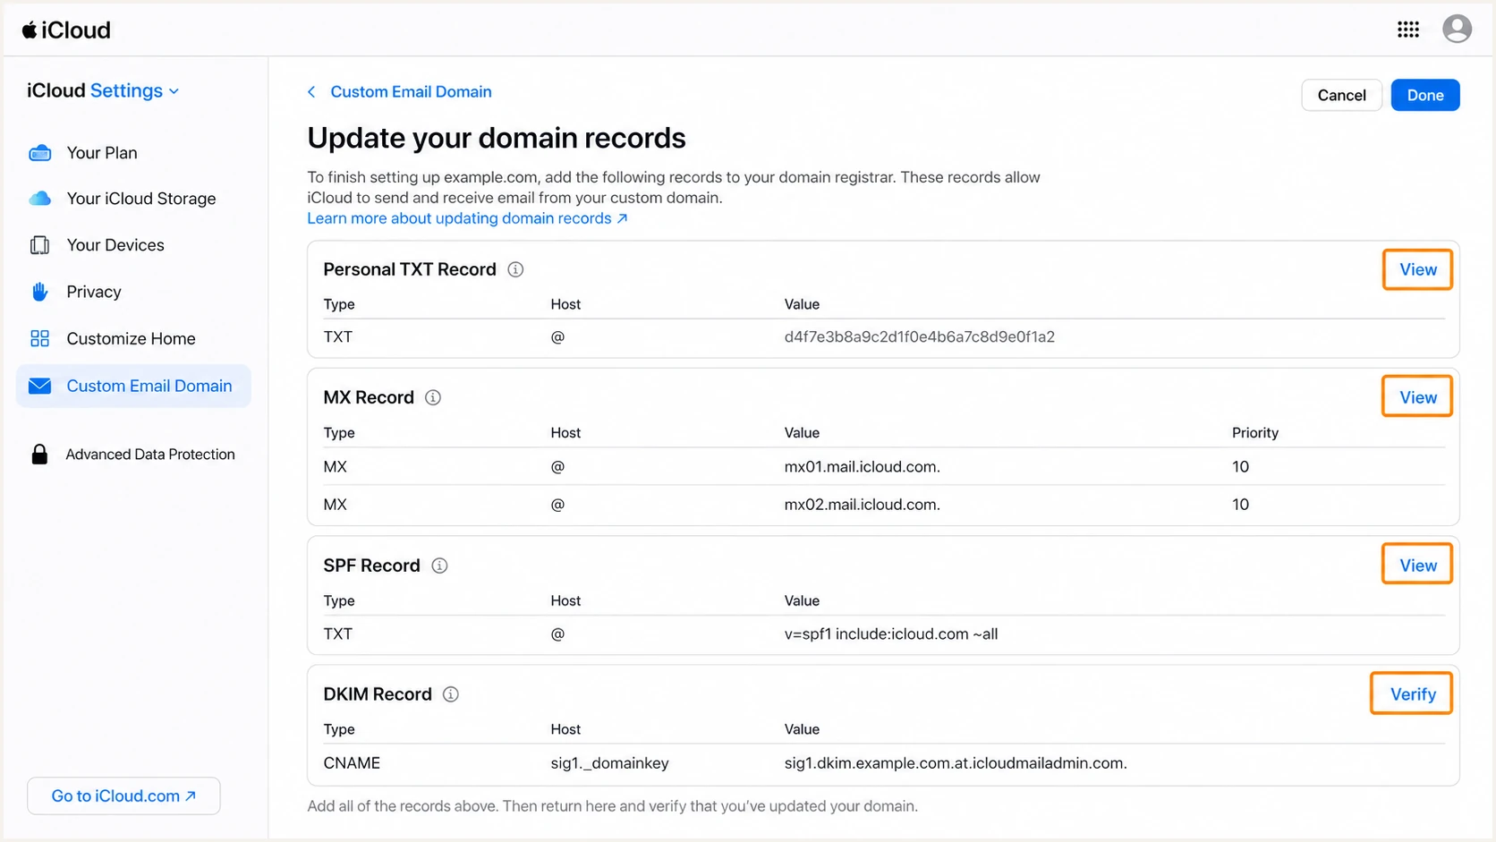The height and width of the screenshot is (842, 1496).
Task: Show info for Personal TXT Record
Action: click(515, 269)
